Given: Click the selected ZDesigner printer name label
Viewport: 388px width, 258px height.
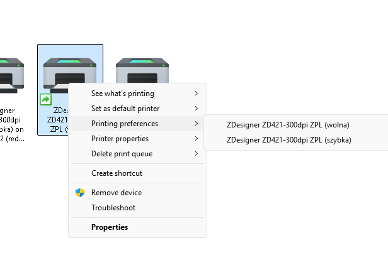Looking at the screenshot, I should click(55, 119).
